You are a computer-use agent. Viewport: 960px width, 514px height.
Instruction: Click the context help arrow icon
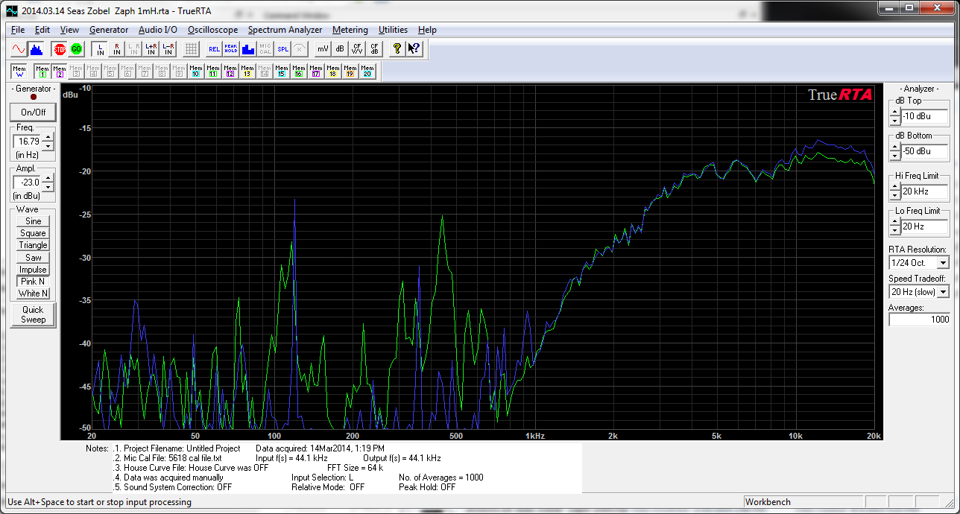coord(414,49)
